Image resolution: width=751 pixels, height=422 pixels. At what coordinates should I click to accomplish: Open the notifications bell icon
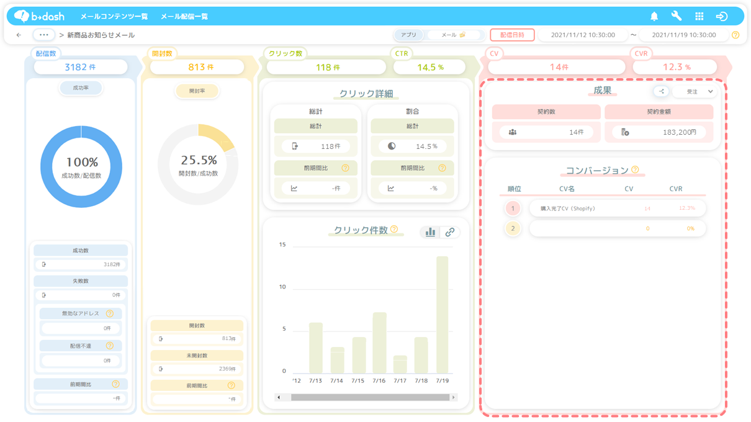(654, 16)
